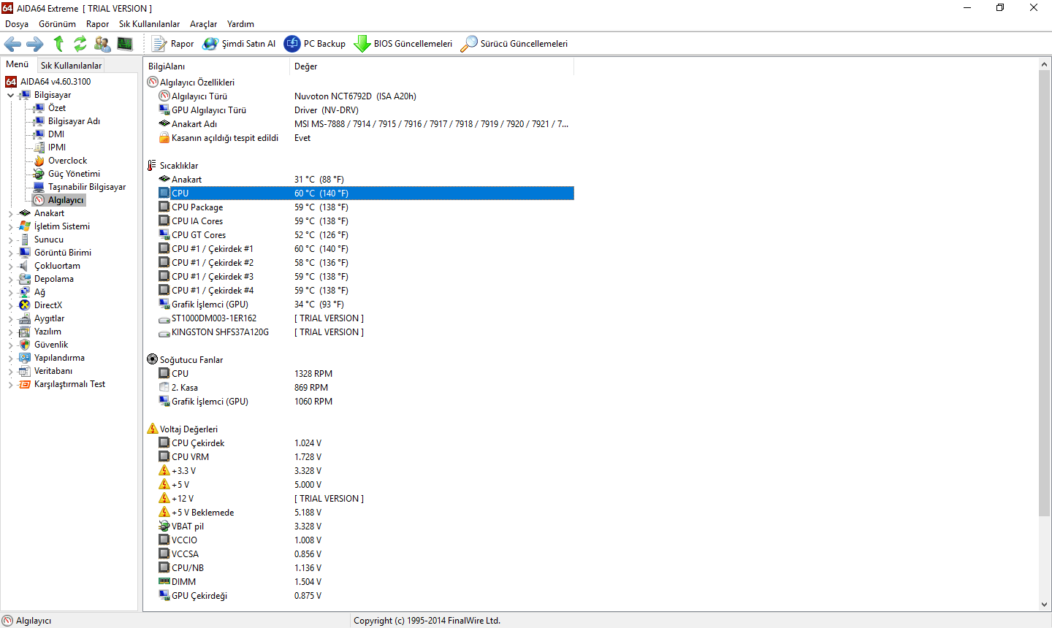
Task: Expand the Görüntü Birimi tree node
Action: [x=10, y=253]
